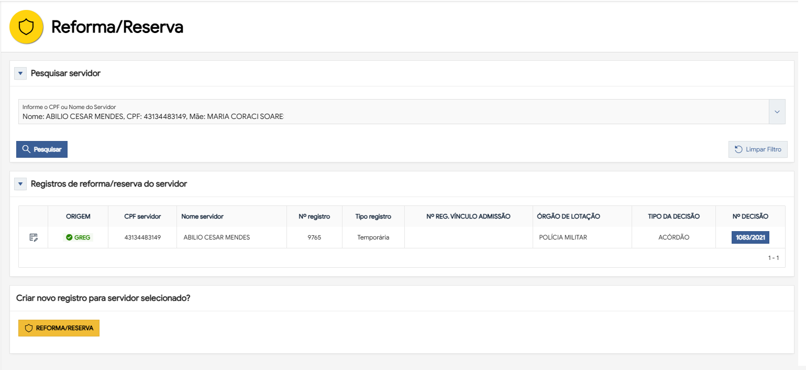Screen dimensions: 806x370
Task: Sort by CPF servidor column header
Action: point(142,216)
